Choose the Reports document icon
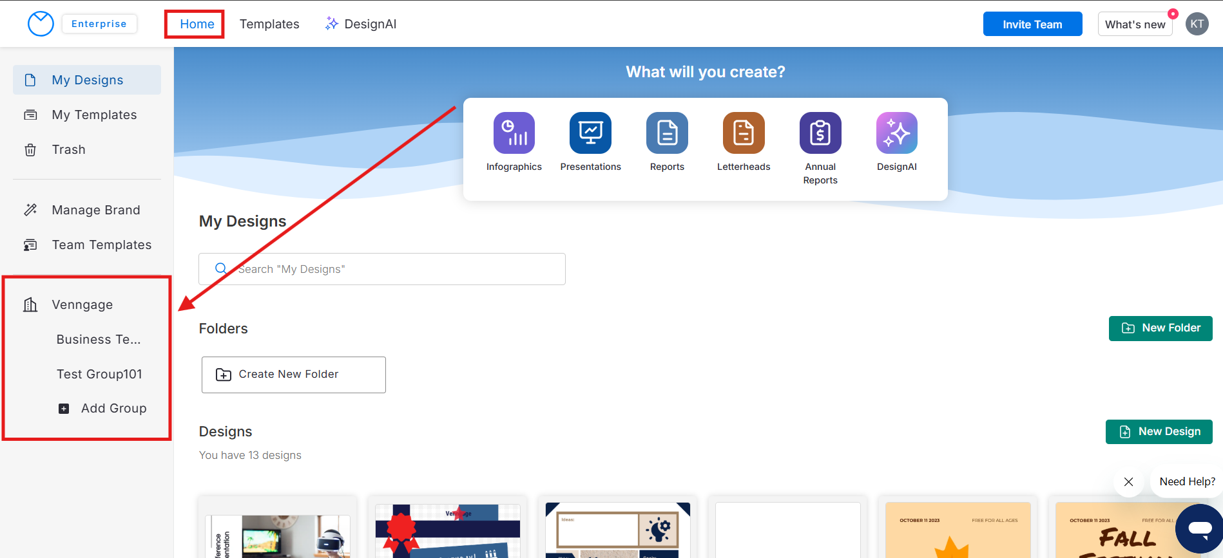Image resolution: width=1223 pixels, height=558 pixels. 667,133
